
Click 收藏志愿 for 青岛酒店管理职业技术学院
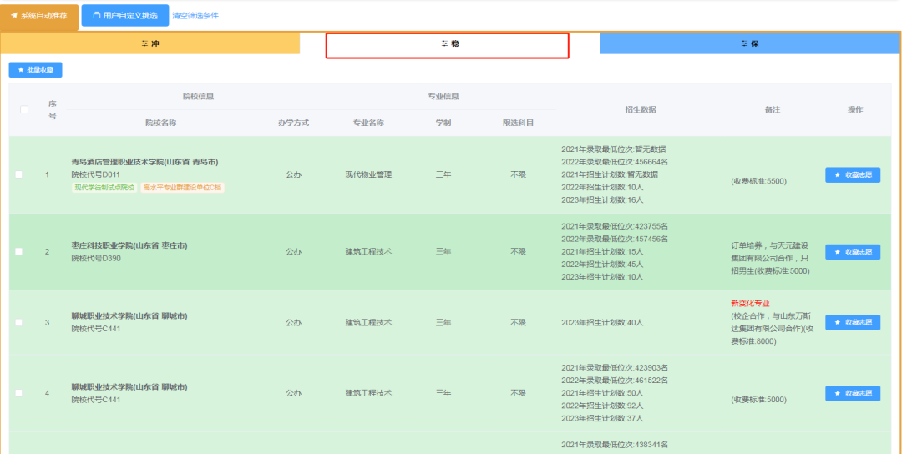tap(852, 174)
